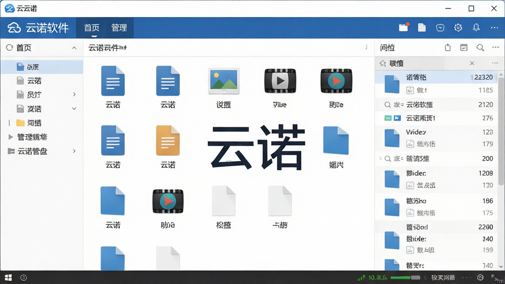
Task: Click the value 199 in the right list
Action: (488, 250)
